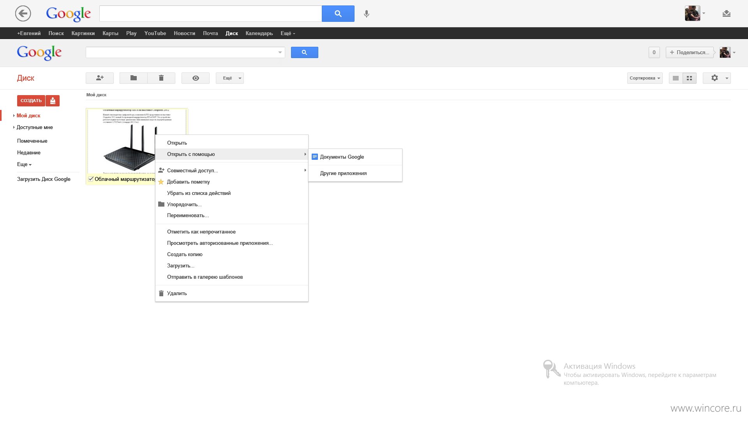Open Картинки in black navigation bar
Screen dimensions: 748x421
83,33
